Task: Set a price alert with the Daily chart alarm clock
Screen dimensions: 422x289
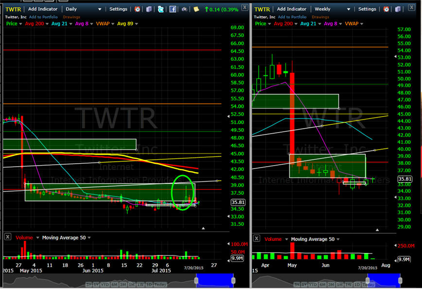Action: [137, 9]
